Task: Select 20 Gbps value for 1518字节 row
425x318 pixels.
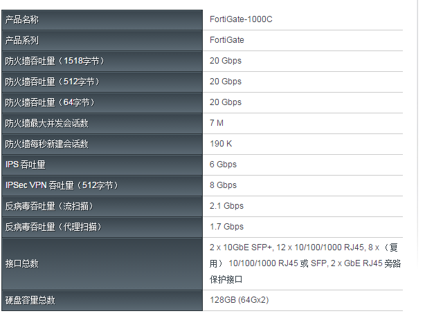Action: [x=226, y=61]
